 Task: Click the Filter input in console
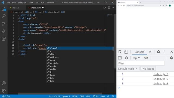141,63
